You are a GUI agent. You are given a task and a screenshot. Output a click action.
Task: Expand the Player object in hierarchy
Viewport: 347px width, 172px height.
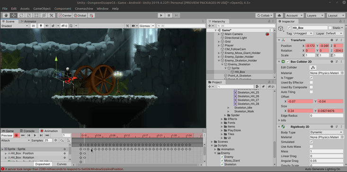(x=219, y=45)
